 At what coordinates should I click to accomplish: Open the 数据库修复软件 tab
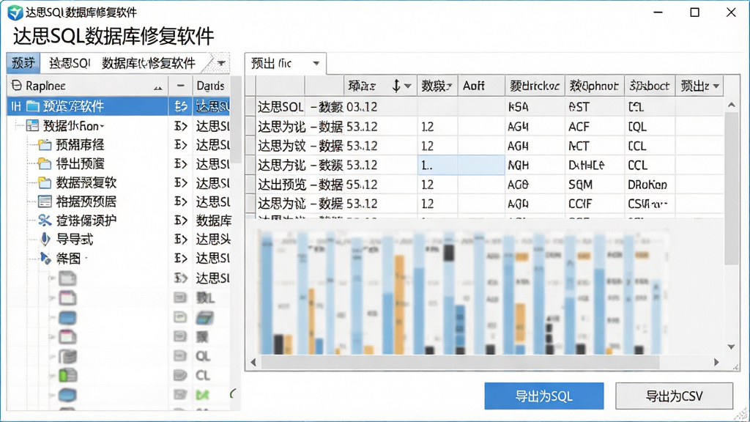(149, 63)
